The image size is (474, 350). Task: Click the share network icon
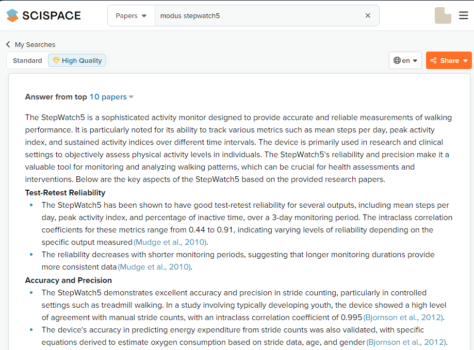point(433,60)
